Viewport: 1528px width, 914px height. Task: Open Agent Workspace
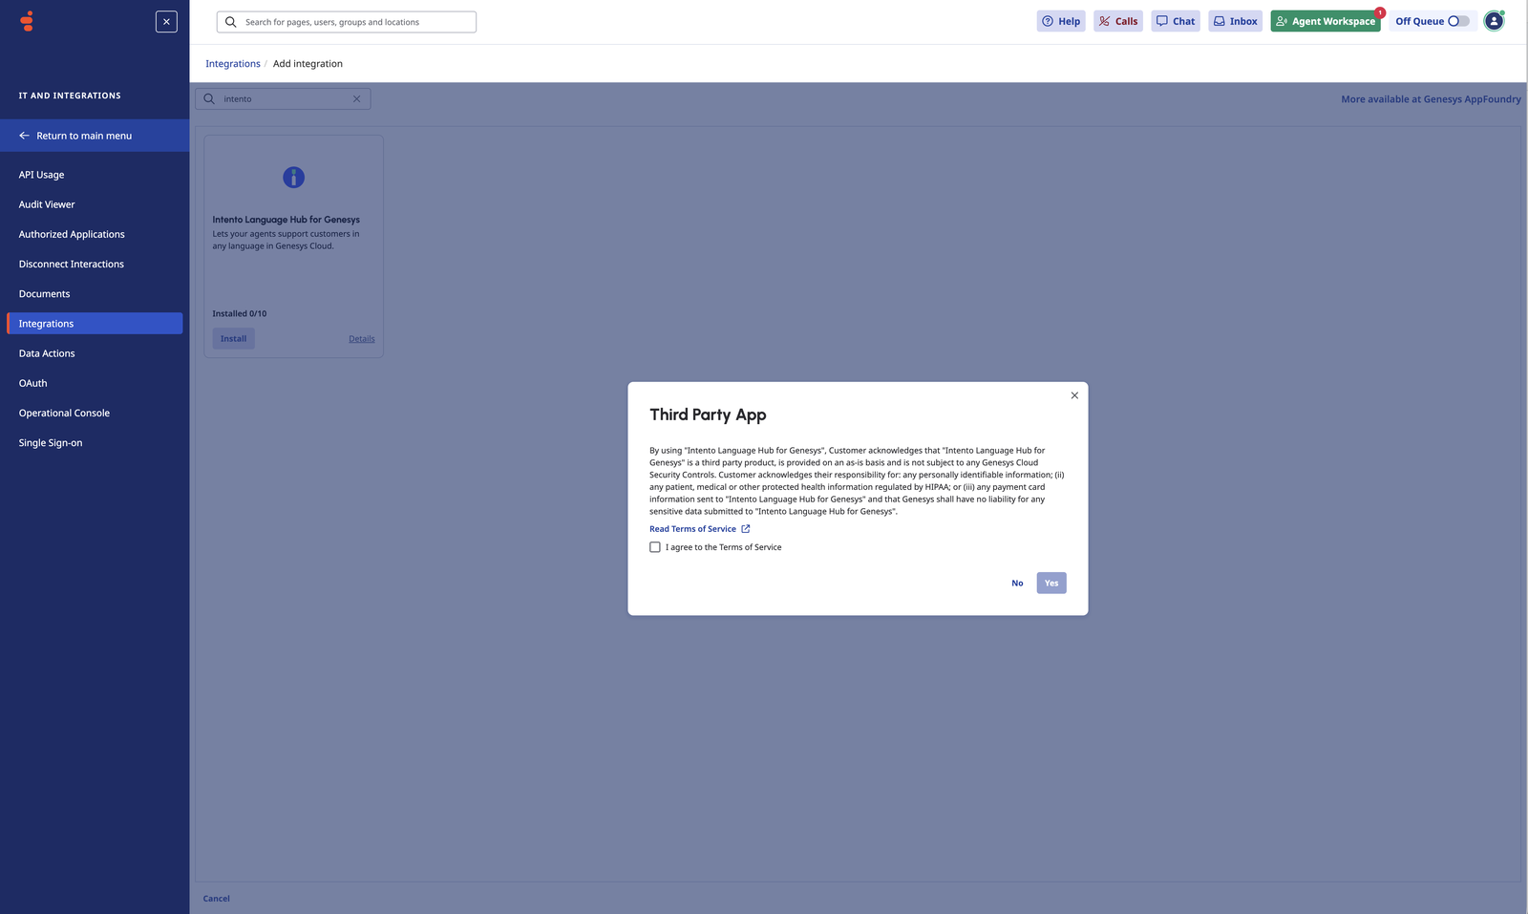1326,21
